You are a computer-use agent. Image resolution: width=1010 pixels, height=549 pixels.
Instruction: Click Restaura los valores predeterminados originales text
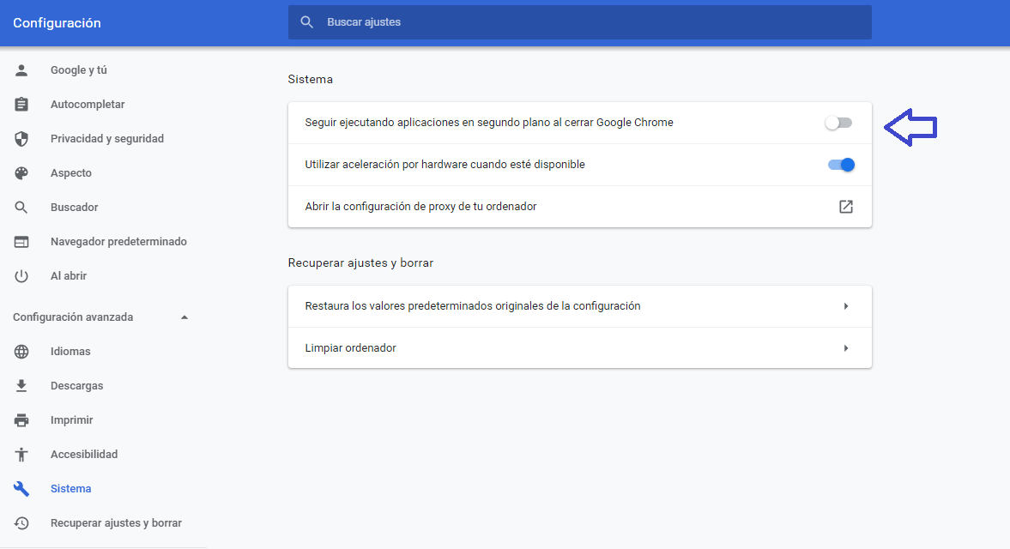(x=473, y=306)
